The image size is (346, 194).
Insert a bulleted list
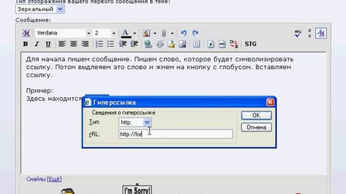[110, 44]
